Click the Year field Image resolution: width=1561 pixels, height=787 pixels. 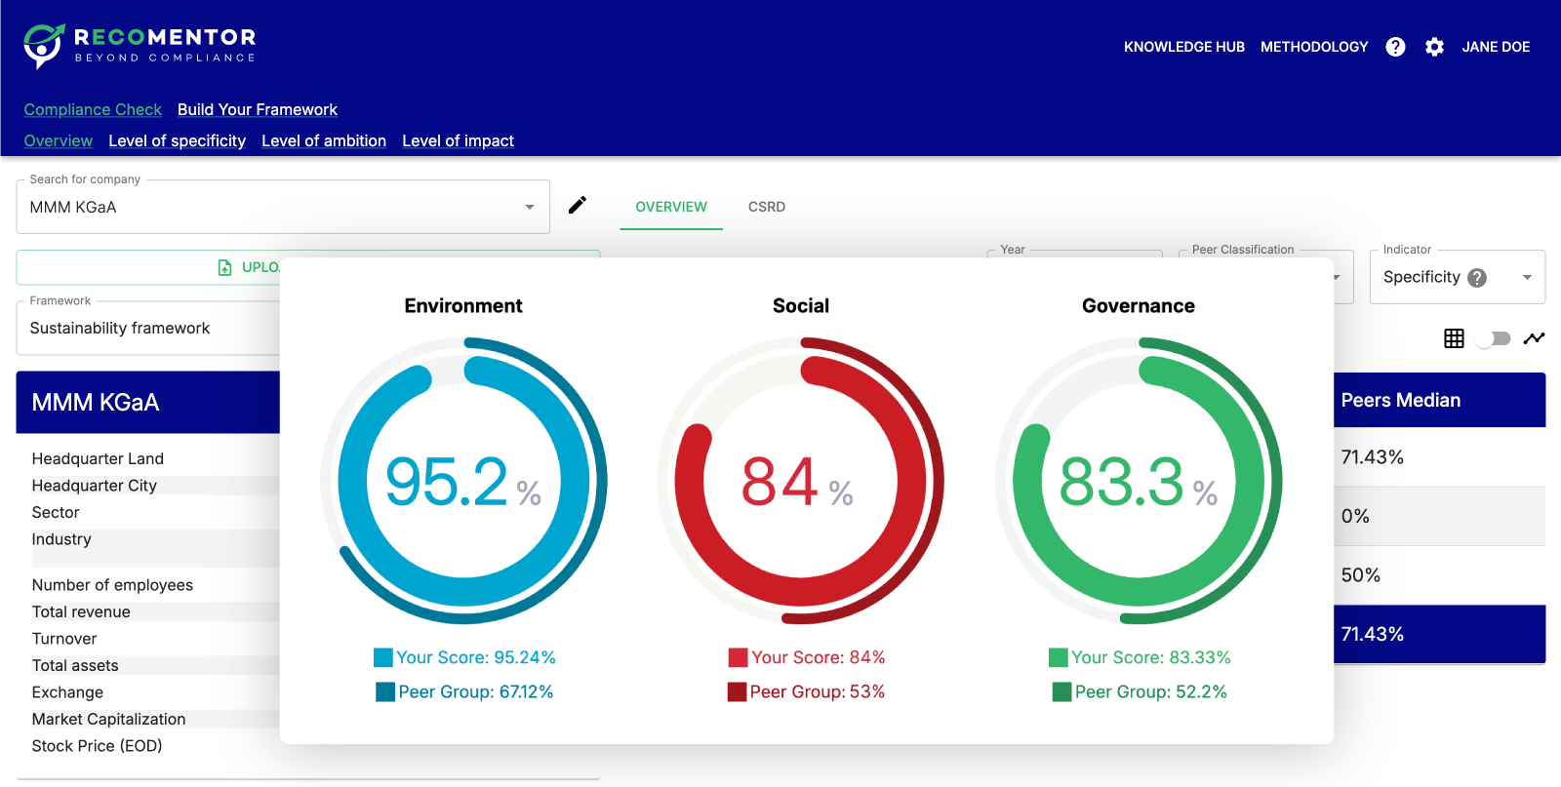click(x=1074, y=254)
